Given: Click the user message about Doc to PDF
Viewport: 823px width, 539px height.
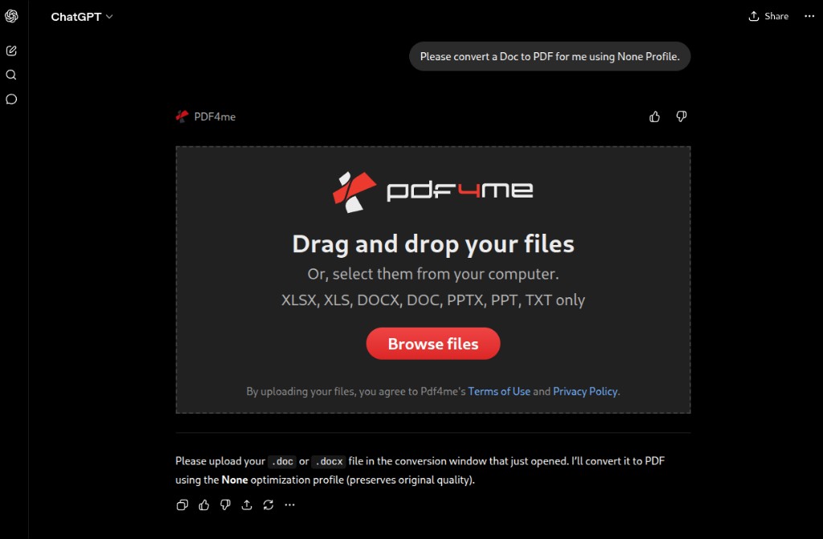Looking at the screenshot, I should click(550, 57).
